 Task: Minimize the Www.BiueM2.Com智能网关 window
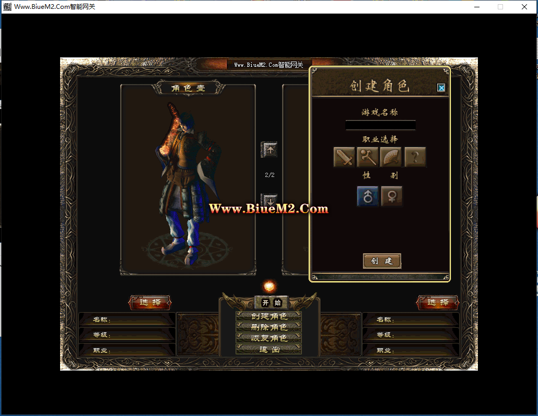click(477, 7)
